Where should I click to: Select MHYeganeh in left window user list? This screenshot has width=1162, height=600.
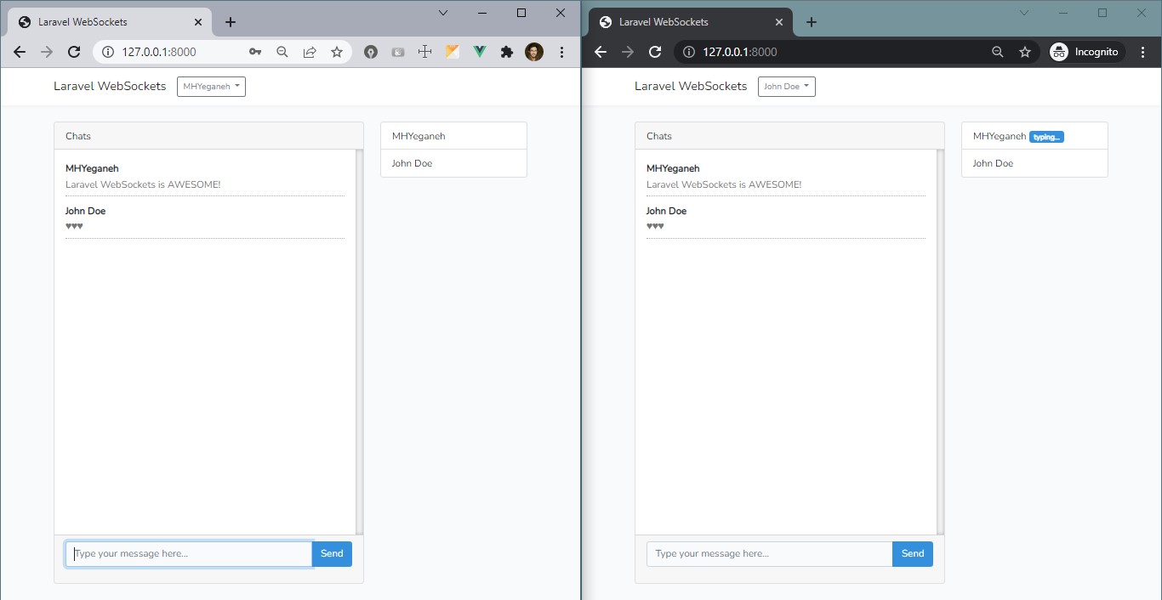(453, 136)
